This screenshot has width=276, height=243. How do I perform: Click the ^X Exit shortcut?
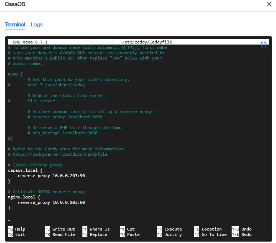(x=17, y=234)
